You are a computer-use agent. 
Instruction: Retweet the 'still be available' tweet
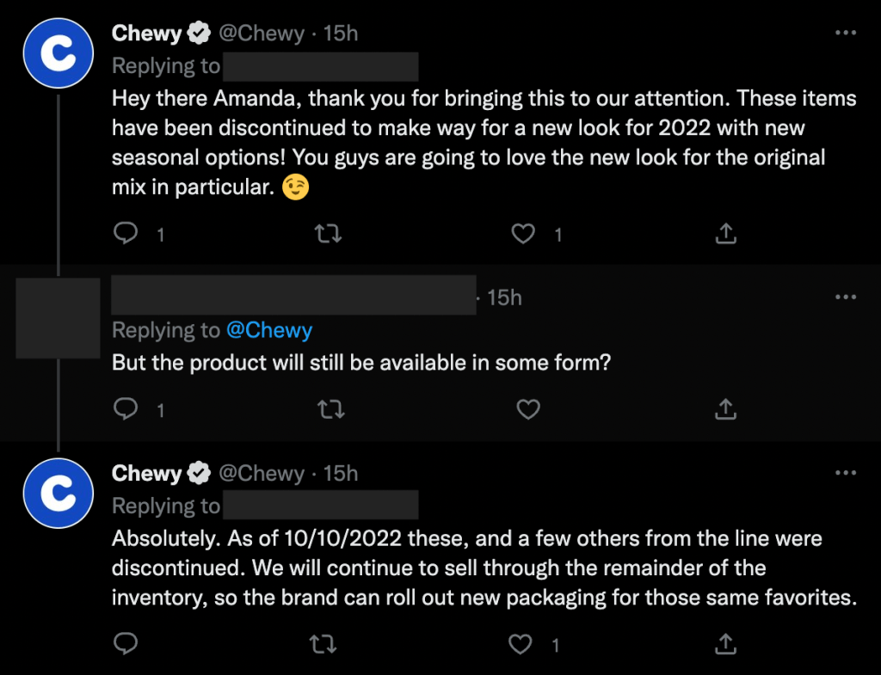click(330, 409)
